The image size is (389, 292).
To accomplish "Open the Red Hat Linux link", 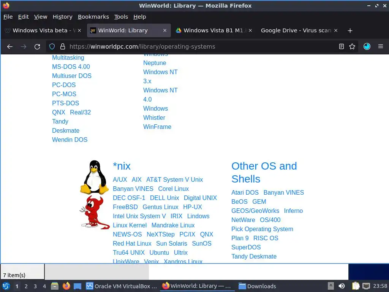I will [132, 243].
